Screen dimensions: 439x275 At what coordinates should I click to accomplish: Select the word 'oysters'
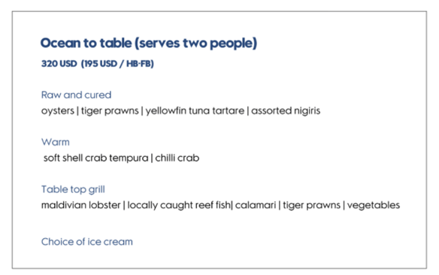click(x=58, y=110)
